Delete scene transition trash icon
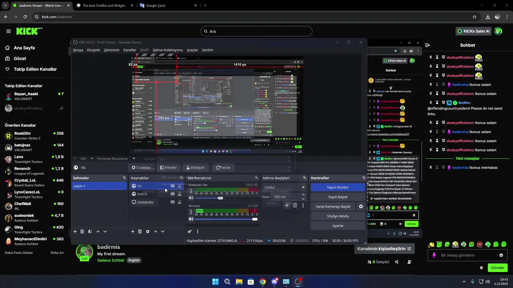This screenshot has height=288, width=513. coord(295,205)
